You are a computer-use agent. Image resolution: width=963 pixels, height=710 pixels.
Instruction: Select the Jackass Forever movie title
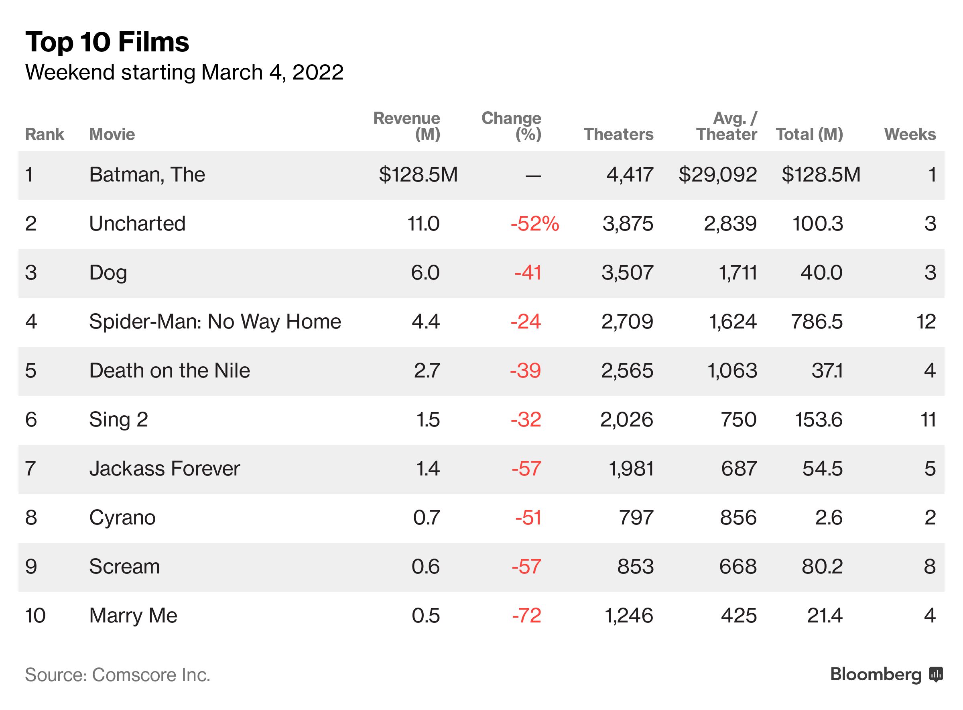(x=165, y=469)
